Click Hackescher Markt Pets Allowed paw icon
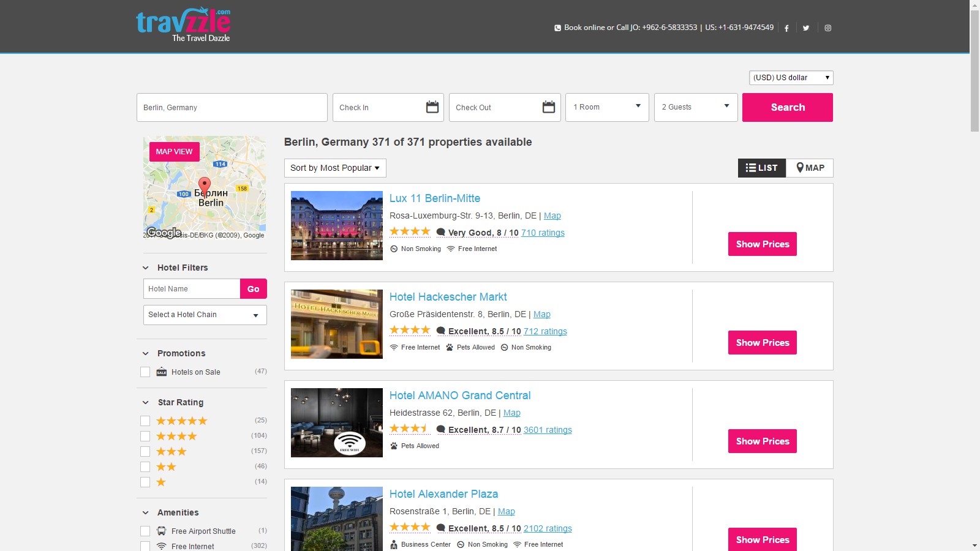 pyautogui.click(x=450, y=348)
